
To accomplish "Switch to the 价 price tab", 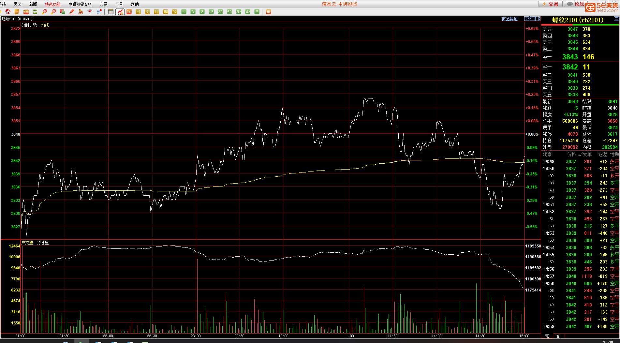I will coord(559,336).
